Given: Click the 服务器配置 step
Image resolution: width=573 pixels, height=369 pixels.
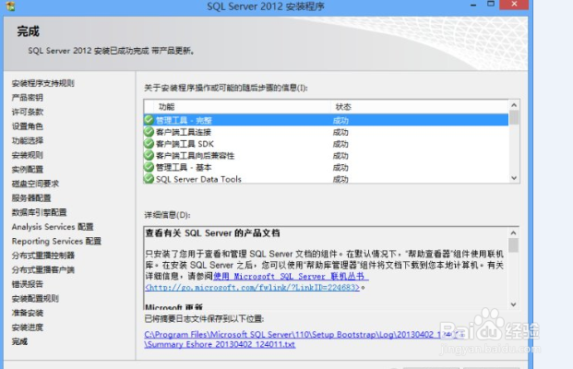Looking at the screenshot, I should click(31, 198).
